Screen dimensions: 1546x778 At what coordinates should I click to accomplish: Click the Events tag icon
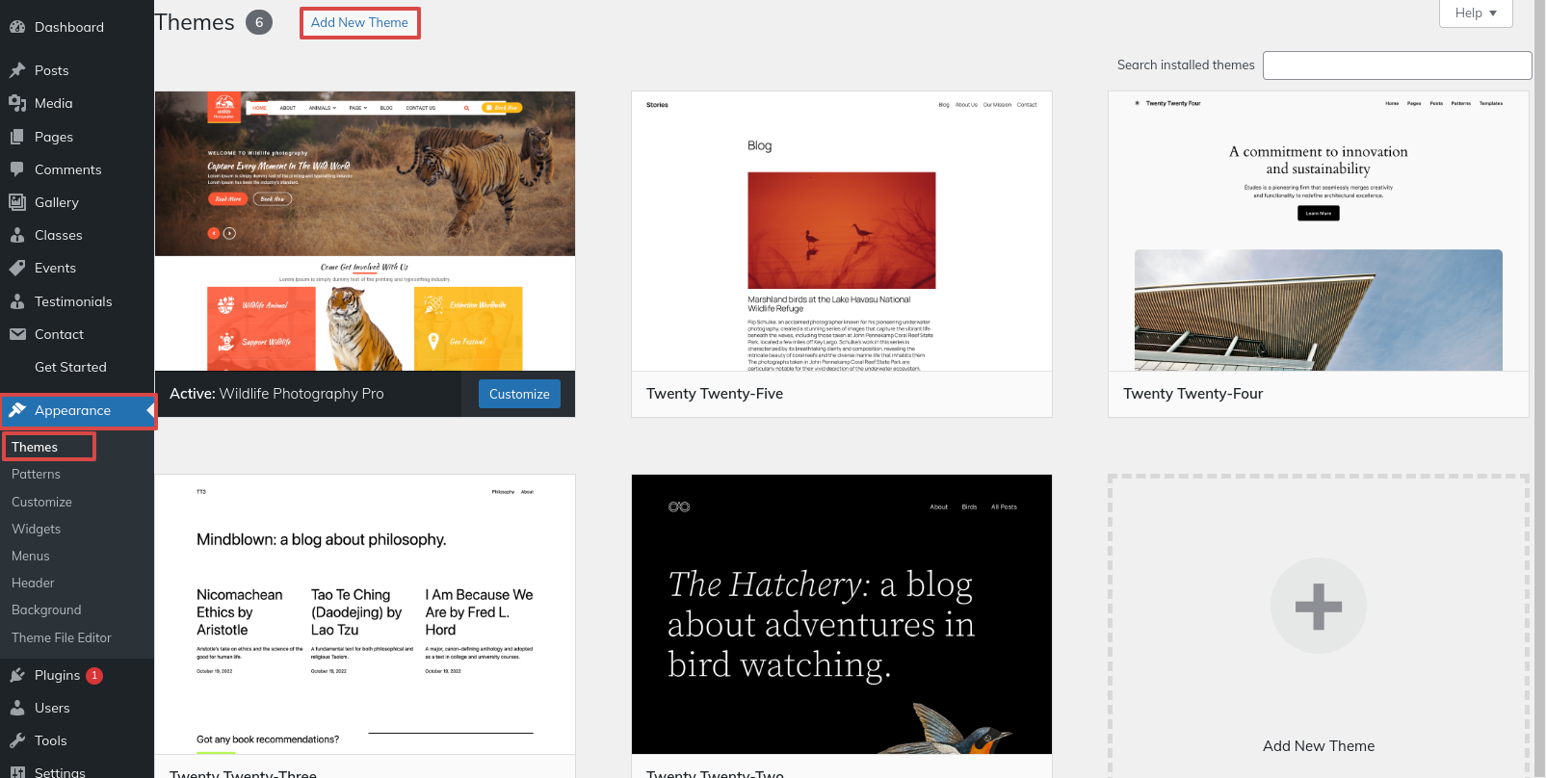click(17, 268)
